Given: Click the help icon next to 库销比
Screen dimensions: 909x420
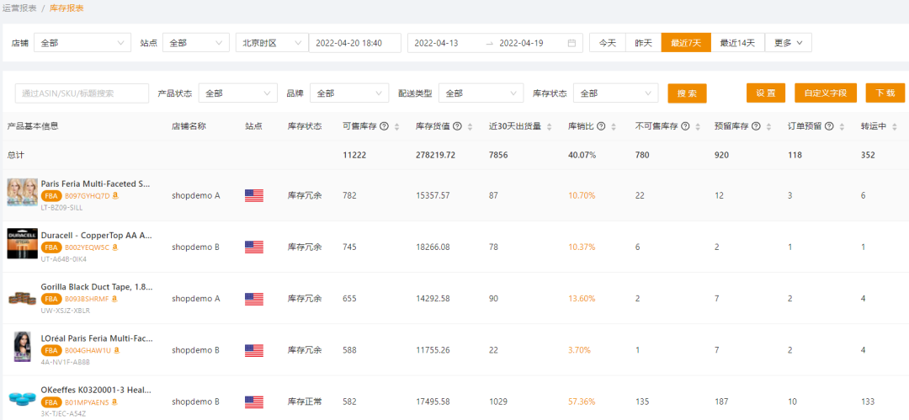Looking at the screenshot, I should (x=601, y=126).
